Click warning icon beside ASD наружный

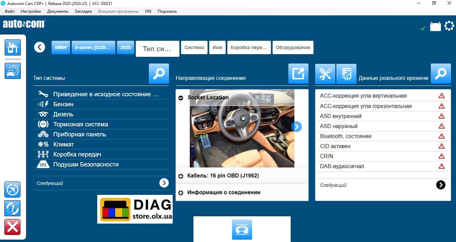442,126
